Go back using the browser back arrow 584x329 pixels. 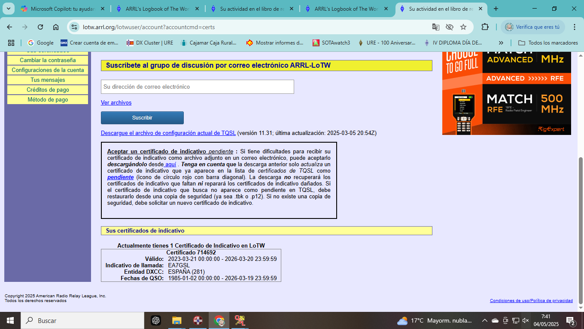[9, 27]
